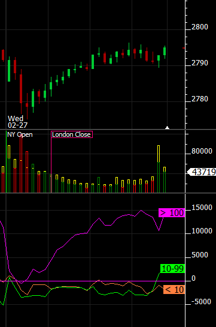Click the 2800 price axis label
The width and height of the screenshot is (216, 327).
tap(200, 27)
